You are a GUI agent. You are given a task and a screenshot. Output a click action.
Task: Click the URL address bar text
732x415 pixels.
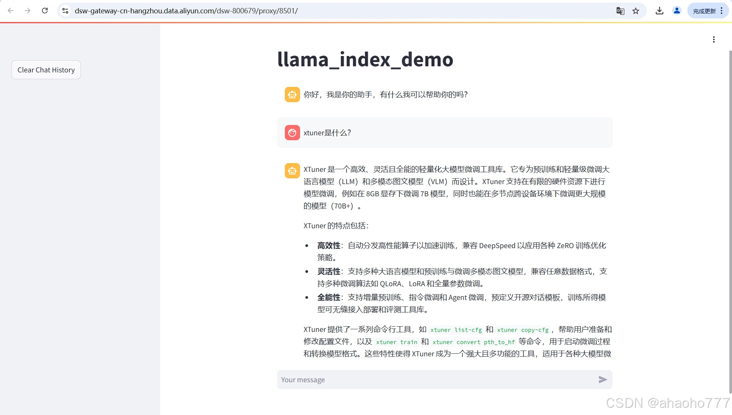186,11
